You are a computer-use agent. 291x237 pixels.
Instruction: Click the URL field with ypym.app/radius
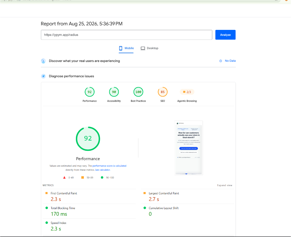point(126,35)
